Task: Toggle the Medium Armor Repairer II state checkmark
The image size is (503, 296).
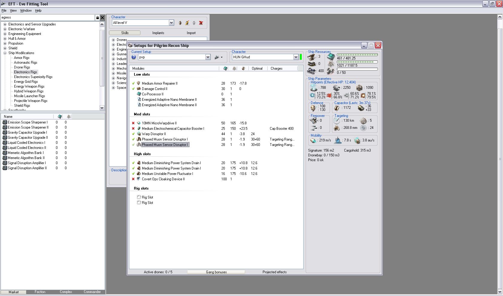Action: tap(133, 83)
